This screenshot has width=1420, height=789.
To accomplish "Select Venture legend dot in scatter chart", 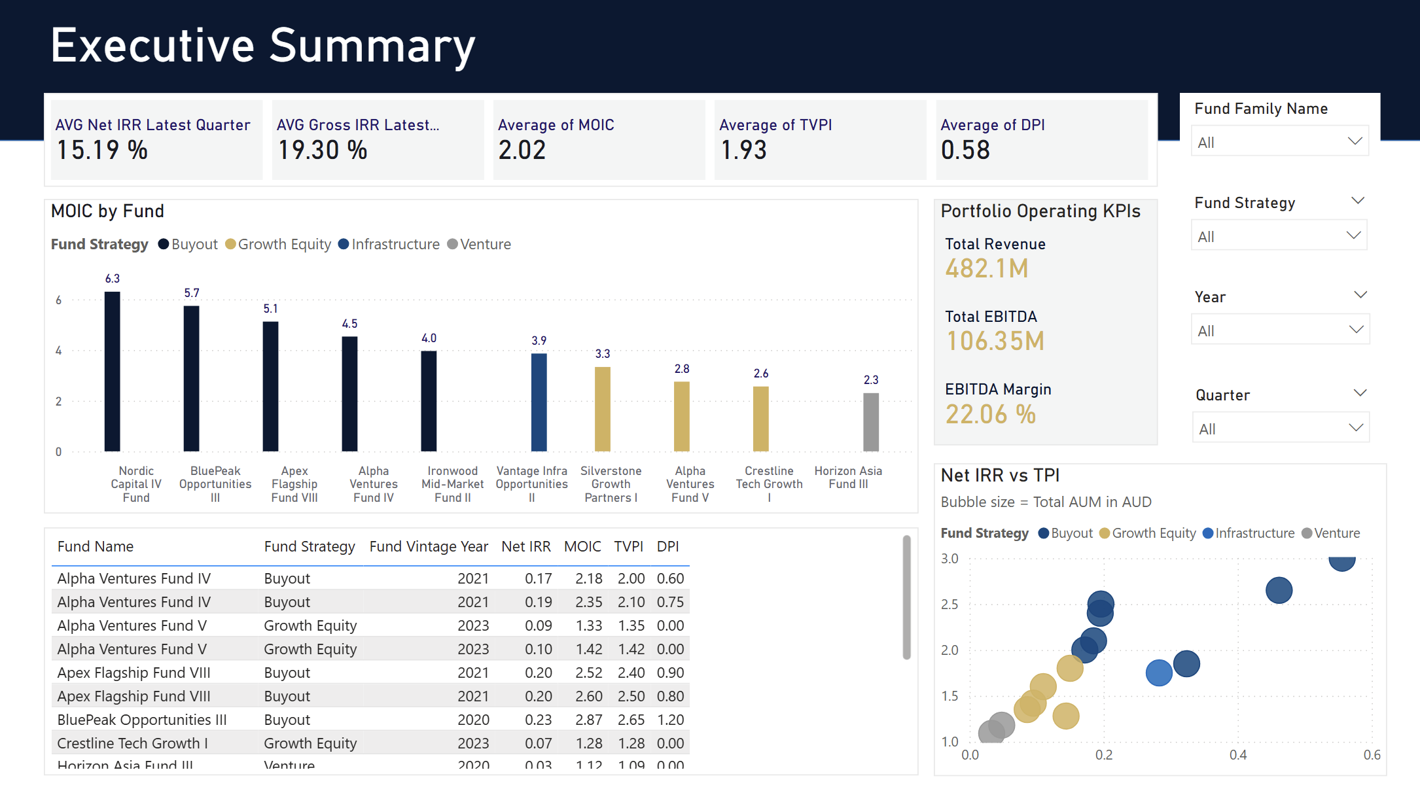I will pos(1307,533).
